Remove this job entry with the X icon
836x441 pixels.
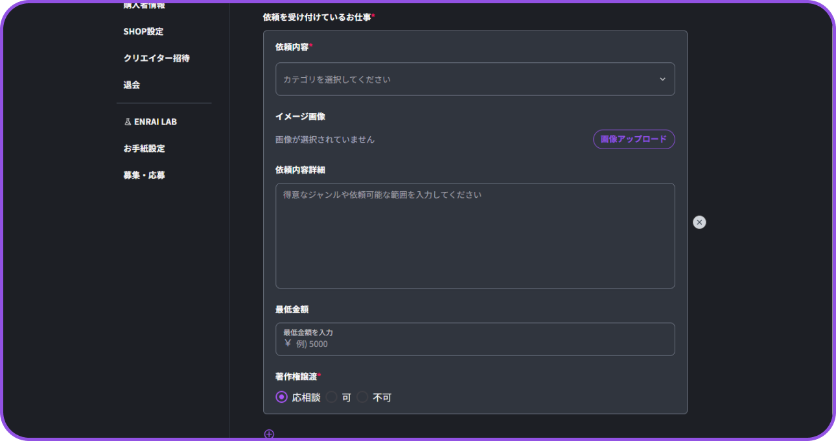coord(699,222)
